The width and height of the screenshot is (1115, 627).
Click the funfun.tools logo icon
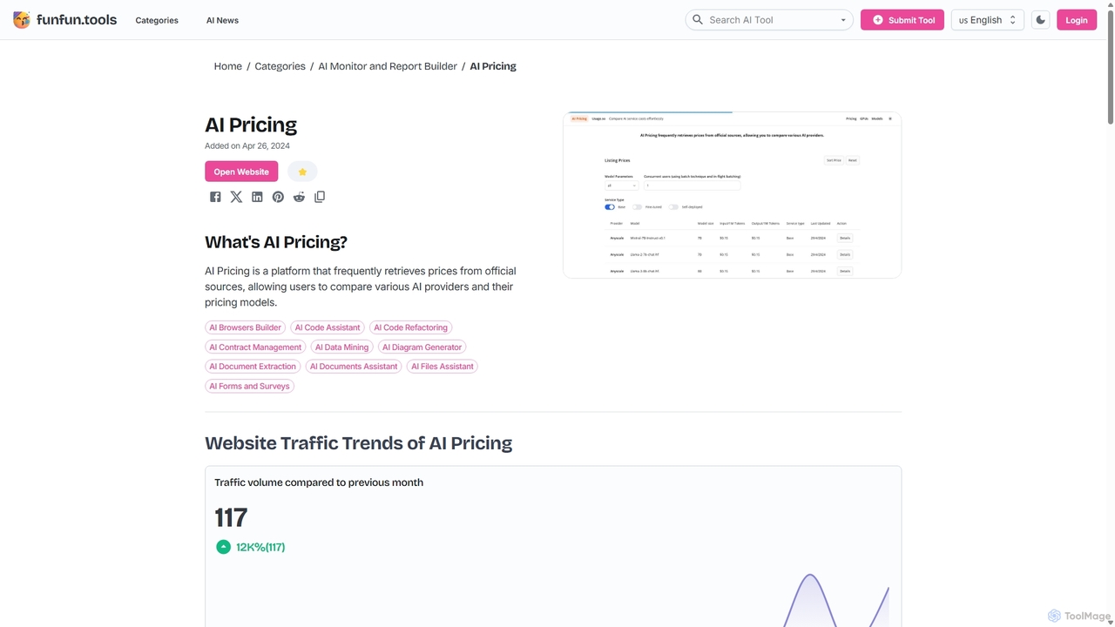22,20
